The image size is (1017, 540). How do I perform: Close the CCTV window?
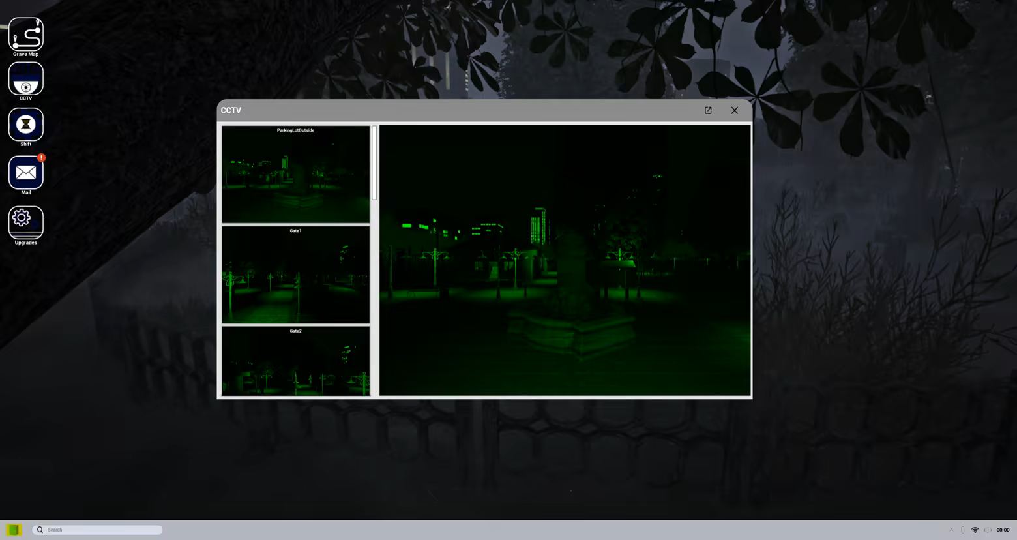coord(734,110)
